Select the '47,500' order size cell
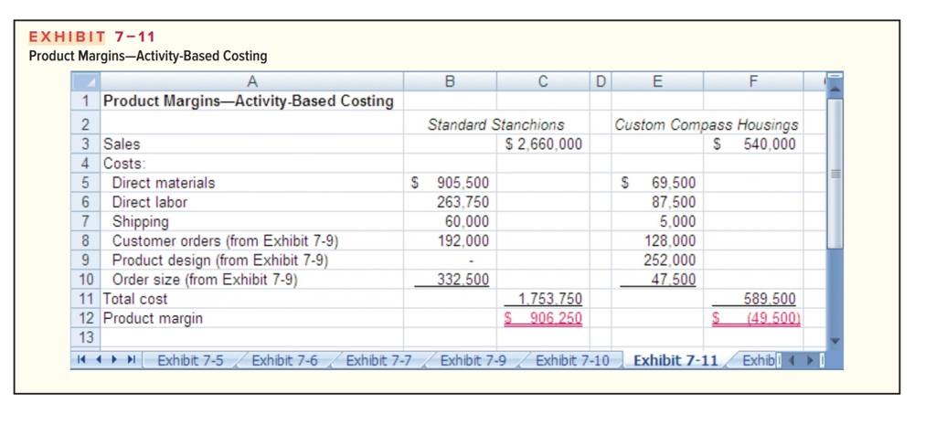Viewport: 936px width, 425px height. 656,279
